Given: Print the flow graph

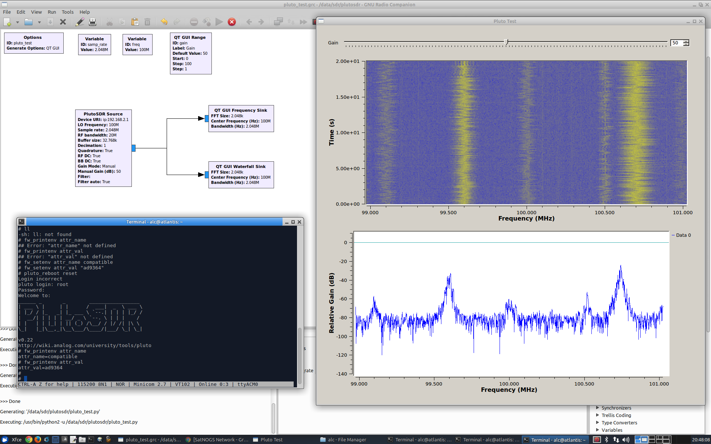Looking at the screenshot, I should 93,22.
